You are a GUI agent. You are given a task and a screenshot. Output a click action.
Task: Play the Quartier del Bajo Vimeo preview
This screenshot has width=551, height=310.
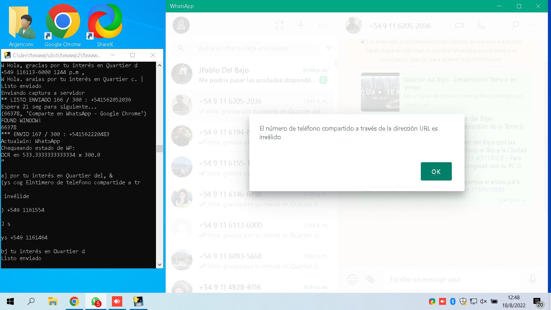coord(380,92)
